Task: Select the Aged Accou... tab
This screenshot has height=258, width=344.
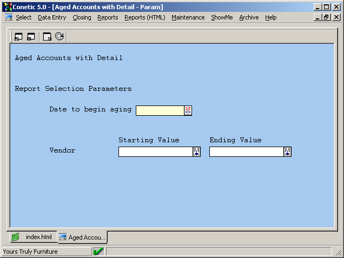Action: point(83,237)
